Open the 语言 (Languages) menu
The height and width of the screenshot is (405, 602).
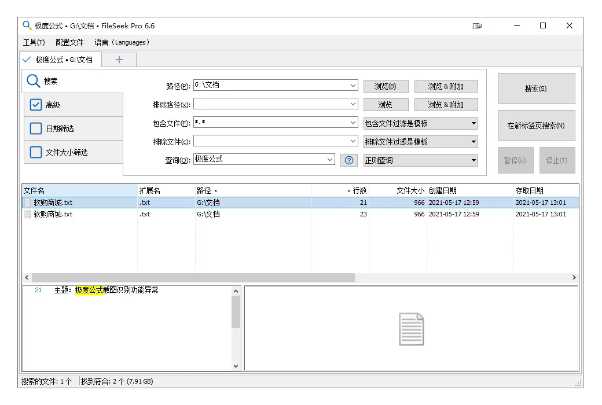click(x=122, y=42)
